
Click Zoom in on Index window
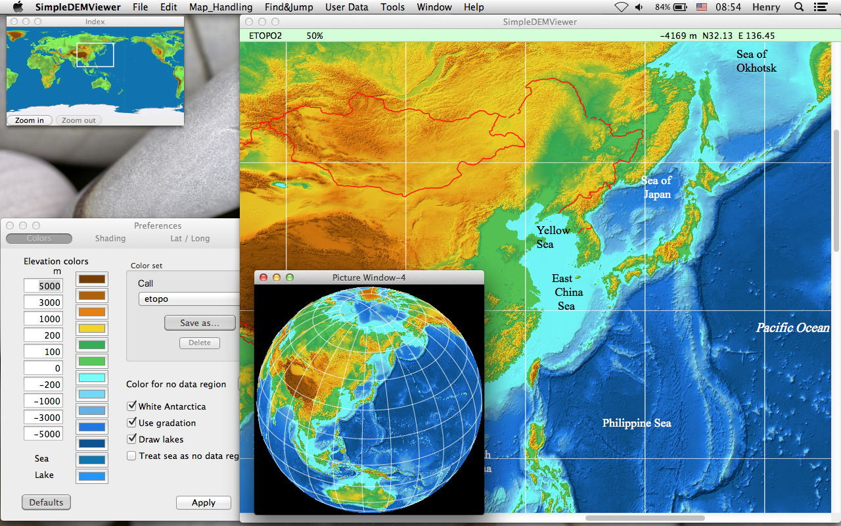30,120
